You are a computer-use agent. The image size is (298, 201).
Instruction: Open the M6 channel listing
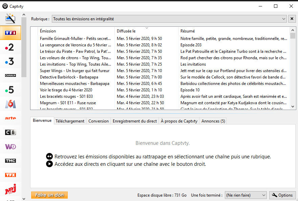[x=10, y=104]
